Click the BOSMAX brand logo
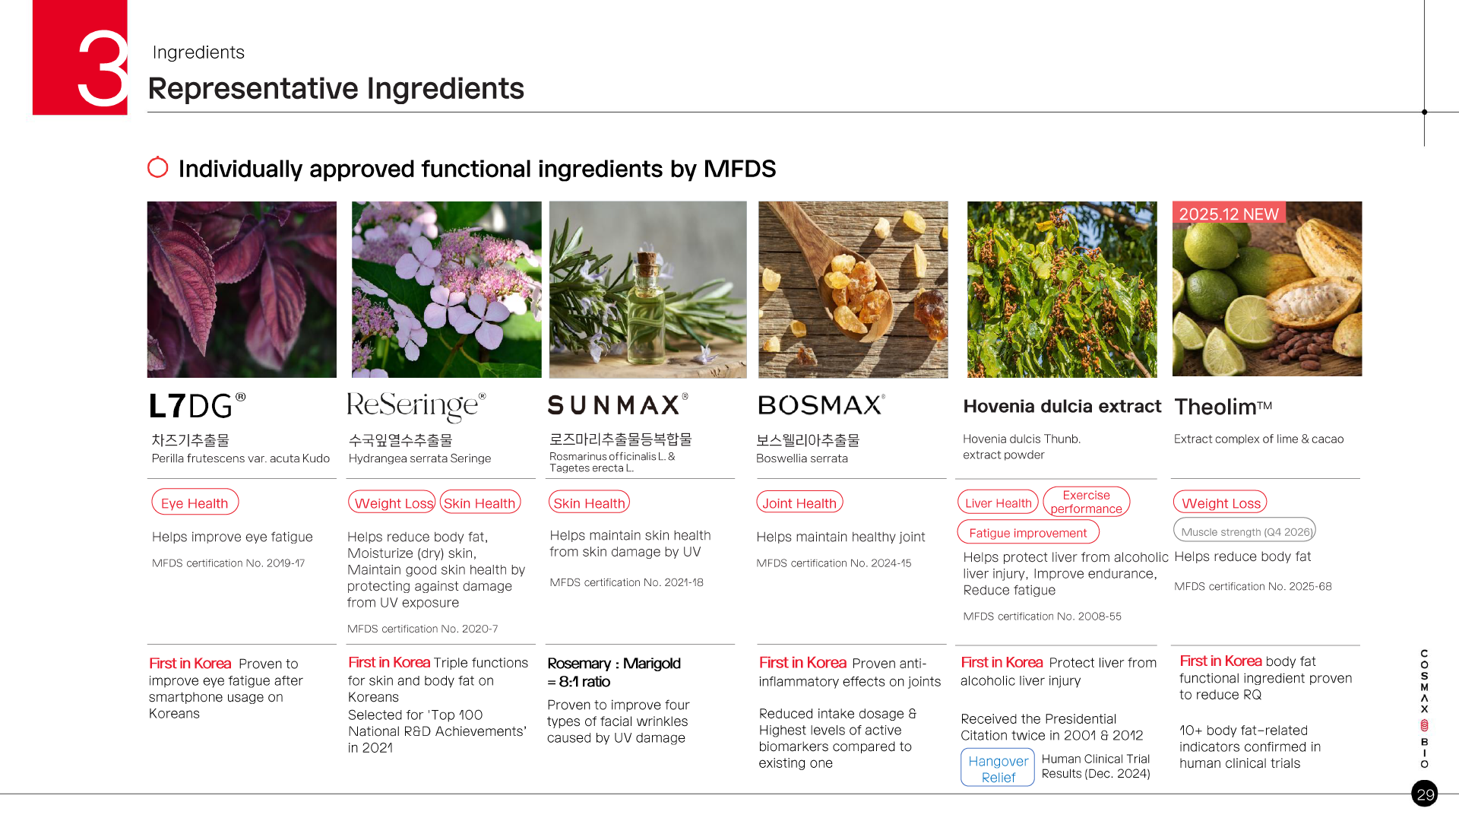This screenshot has height=821, width=1459. (x=821, y=404)
